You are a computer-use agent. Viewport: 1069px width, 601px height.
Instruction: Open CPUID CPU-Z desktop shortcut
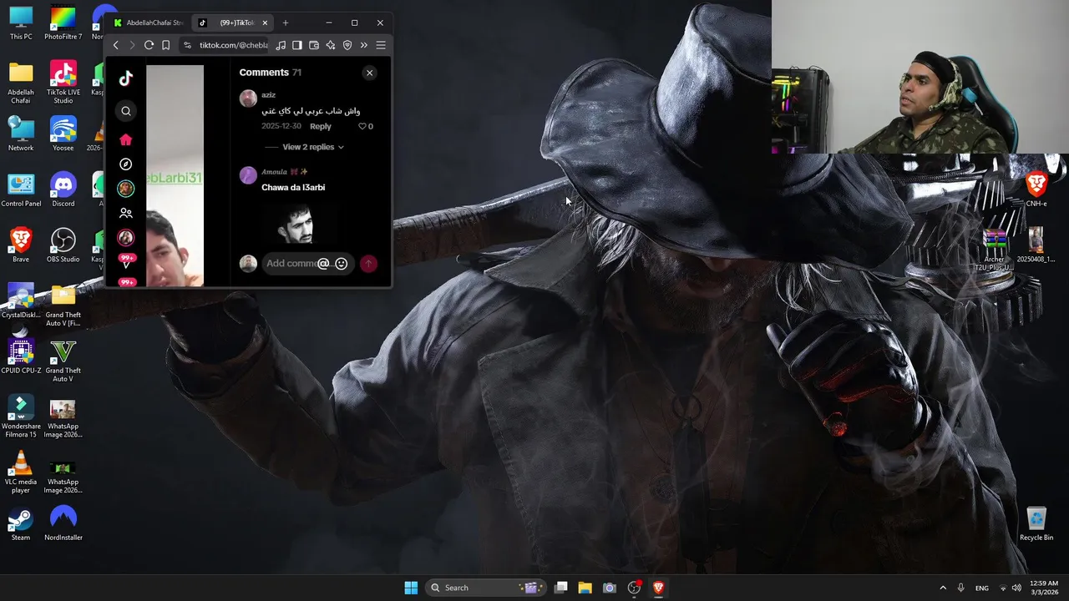tap(21, 356)
